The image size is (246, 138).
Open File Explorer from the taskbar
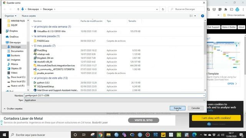(108, 135)
